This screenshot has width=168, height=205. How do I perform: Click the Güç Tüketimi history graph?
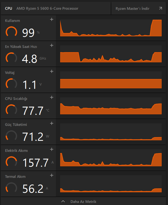(x=111, y=132)
